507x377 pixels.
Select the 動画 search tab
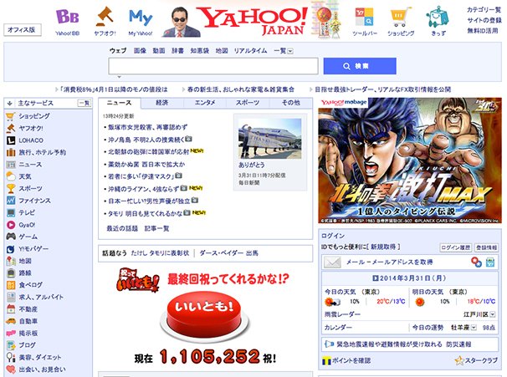pyautogui.click(x=159, y=51)
